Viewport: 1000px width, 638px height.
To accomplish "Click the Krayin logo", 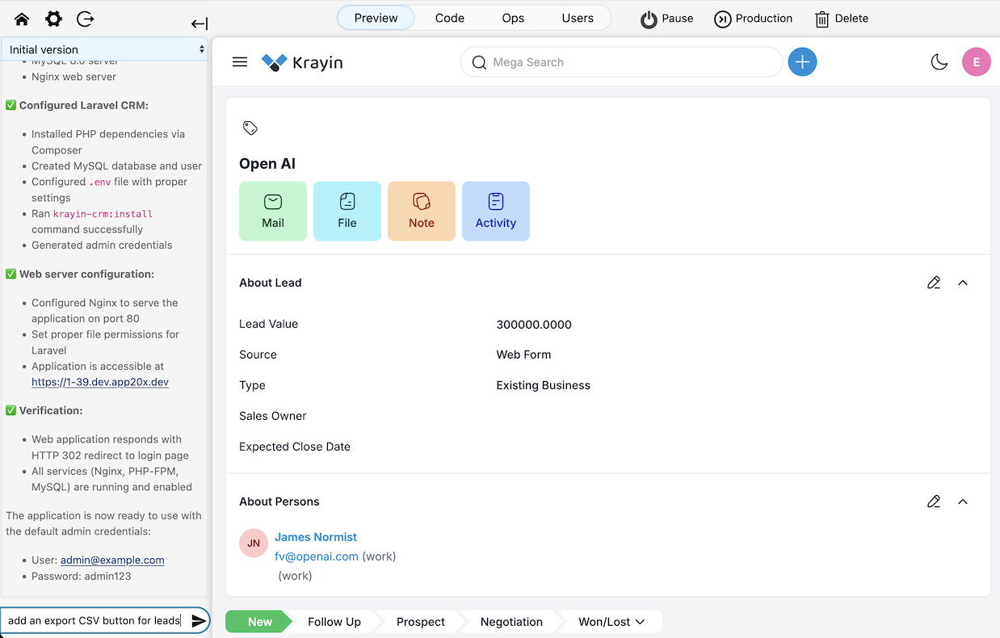I will [303, 62].
